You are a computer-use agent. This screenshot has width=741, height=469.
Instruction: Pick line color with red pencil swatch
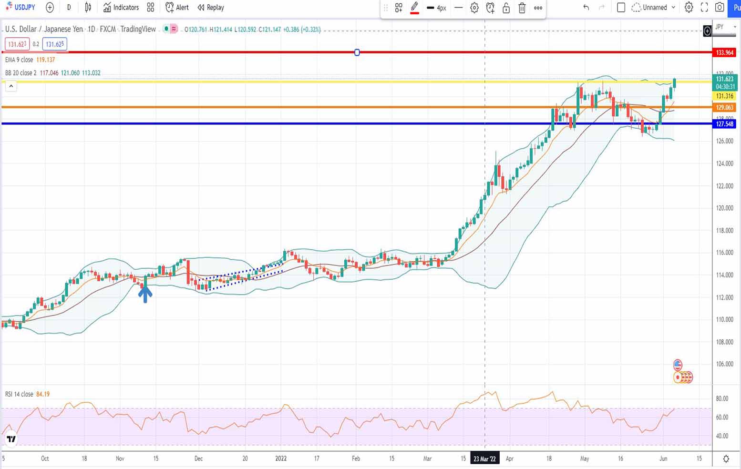point(414,8)
